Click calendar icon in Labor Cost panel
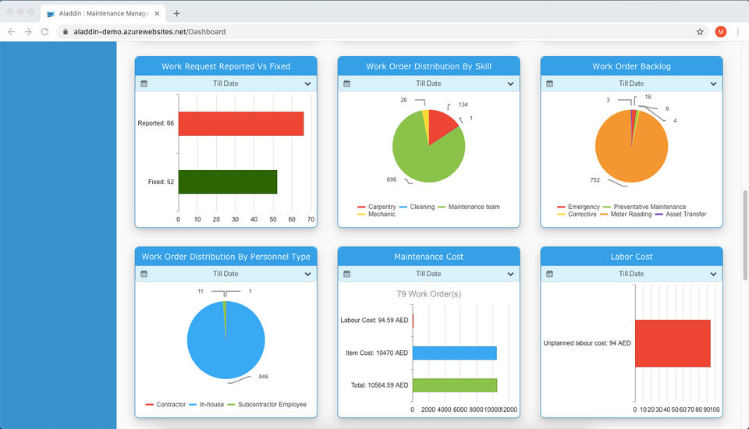This screenshot has height=429, width=749. pyautogui.click(x=550, y=274)
